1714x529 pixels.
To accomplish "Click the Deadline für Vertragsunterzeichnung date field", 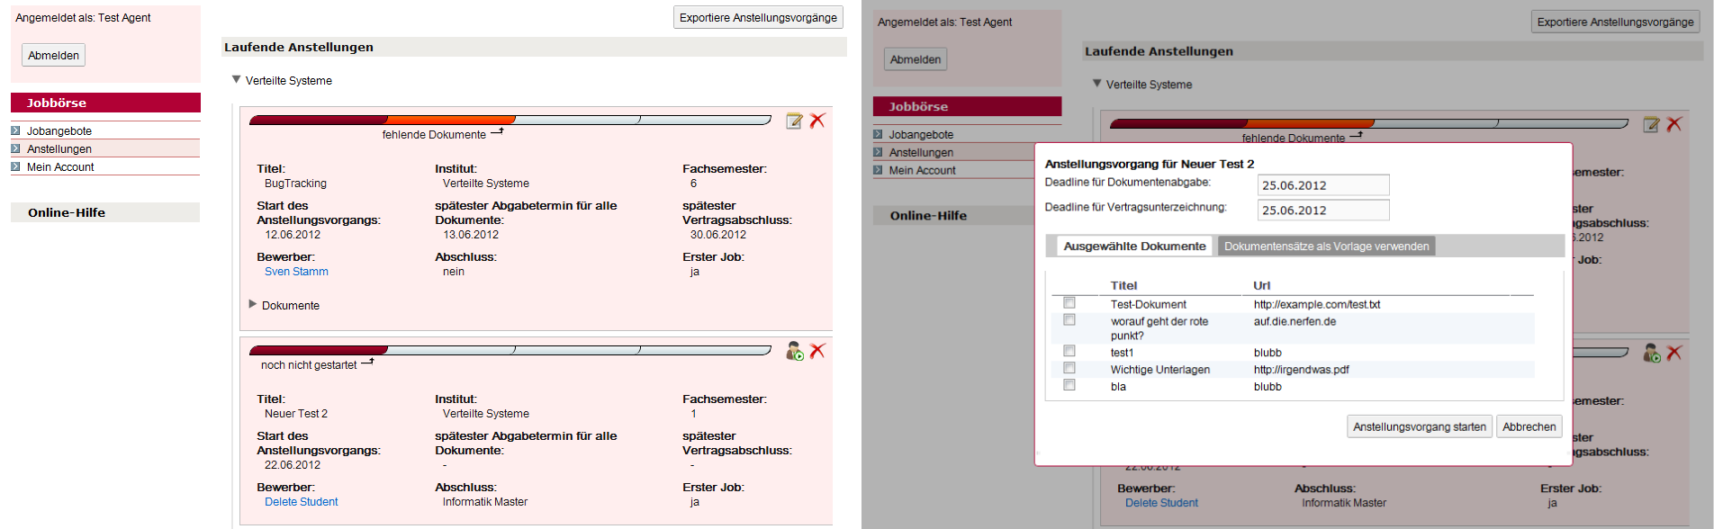I will point(1323,211).
